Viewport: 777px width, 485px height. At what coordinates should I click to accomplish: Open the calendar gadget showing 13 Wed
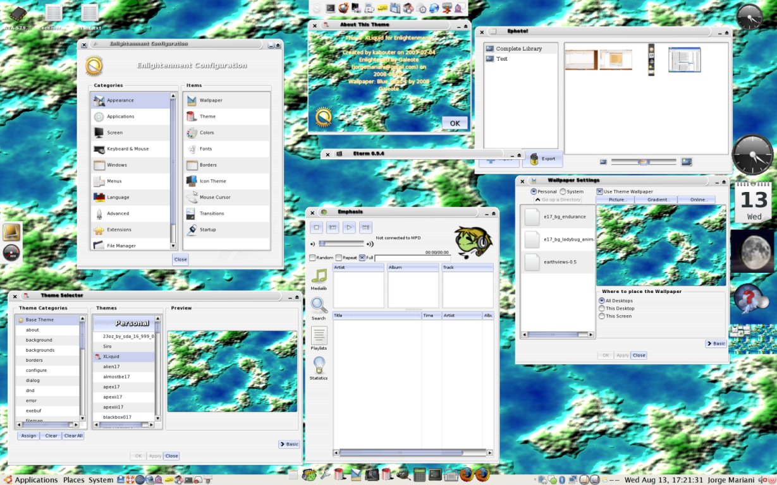coord(754,201)
